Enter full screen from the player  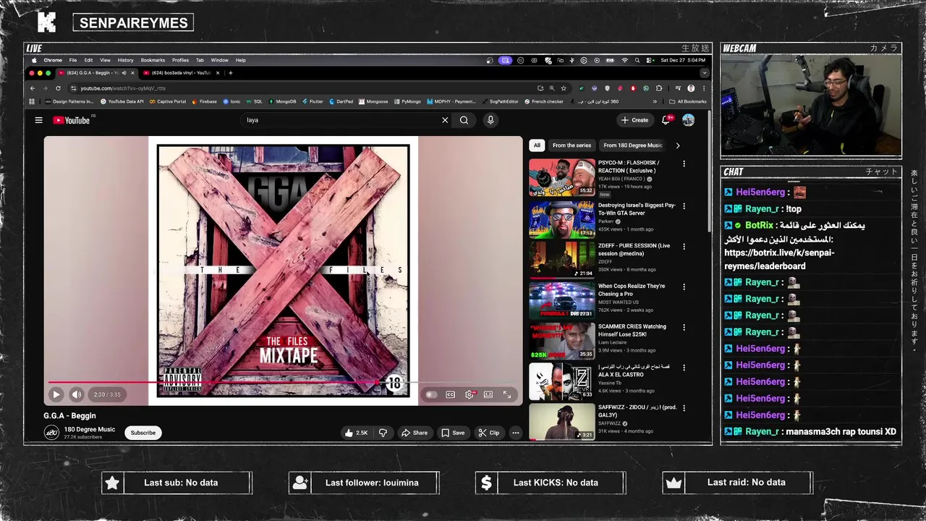[507, 394]
